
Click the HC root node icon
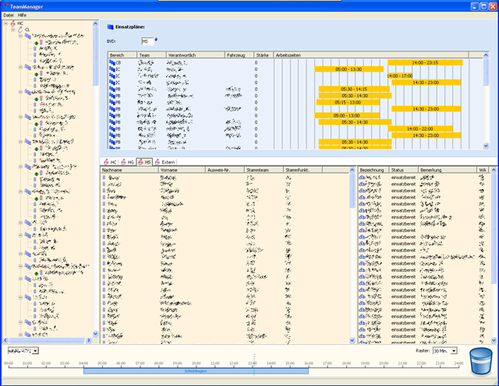(13, 23)
